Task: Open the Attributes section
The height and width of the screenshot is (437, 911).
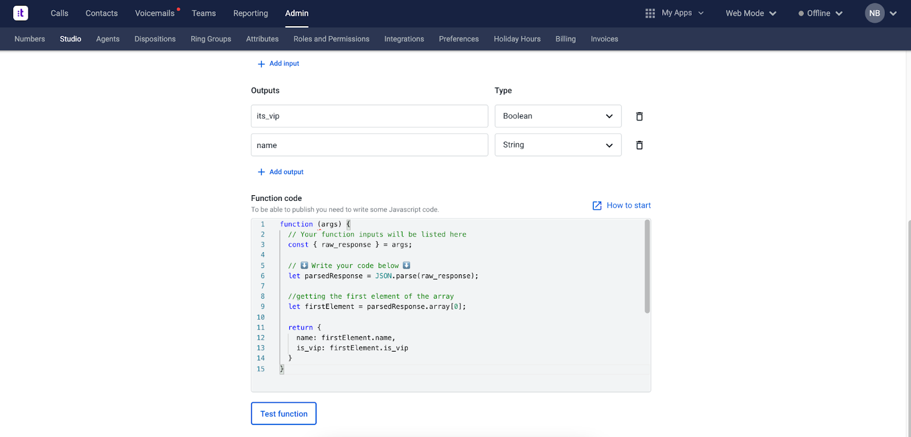Action: coord(262,39)
